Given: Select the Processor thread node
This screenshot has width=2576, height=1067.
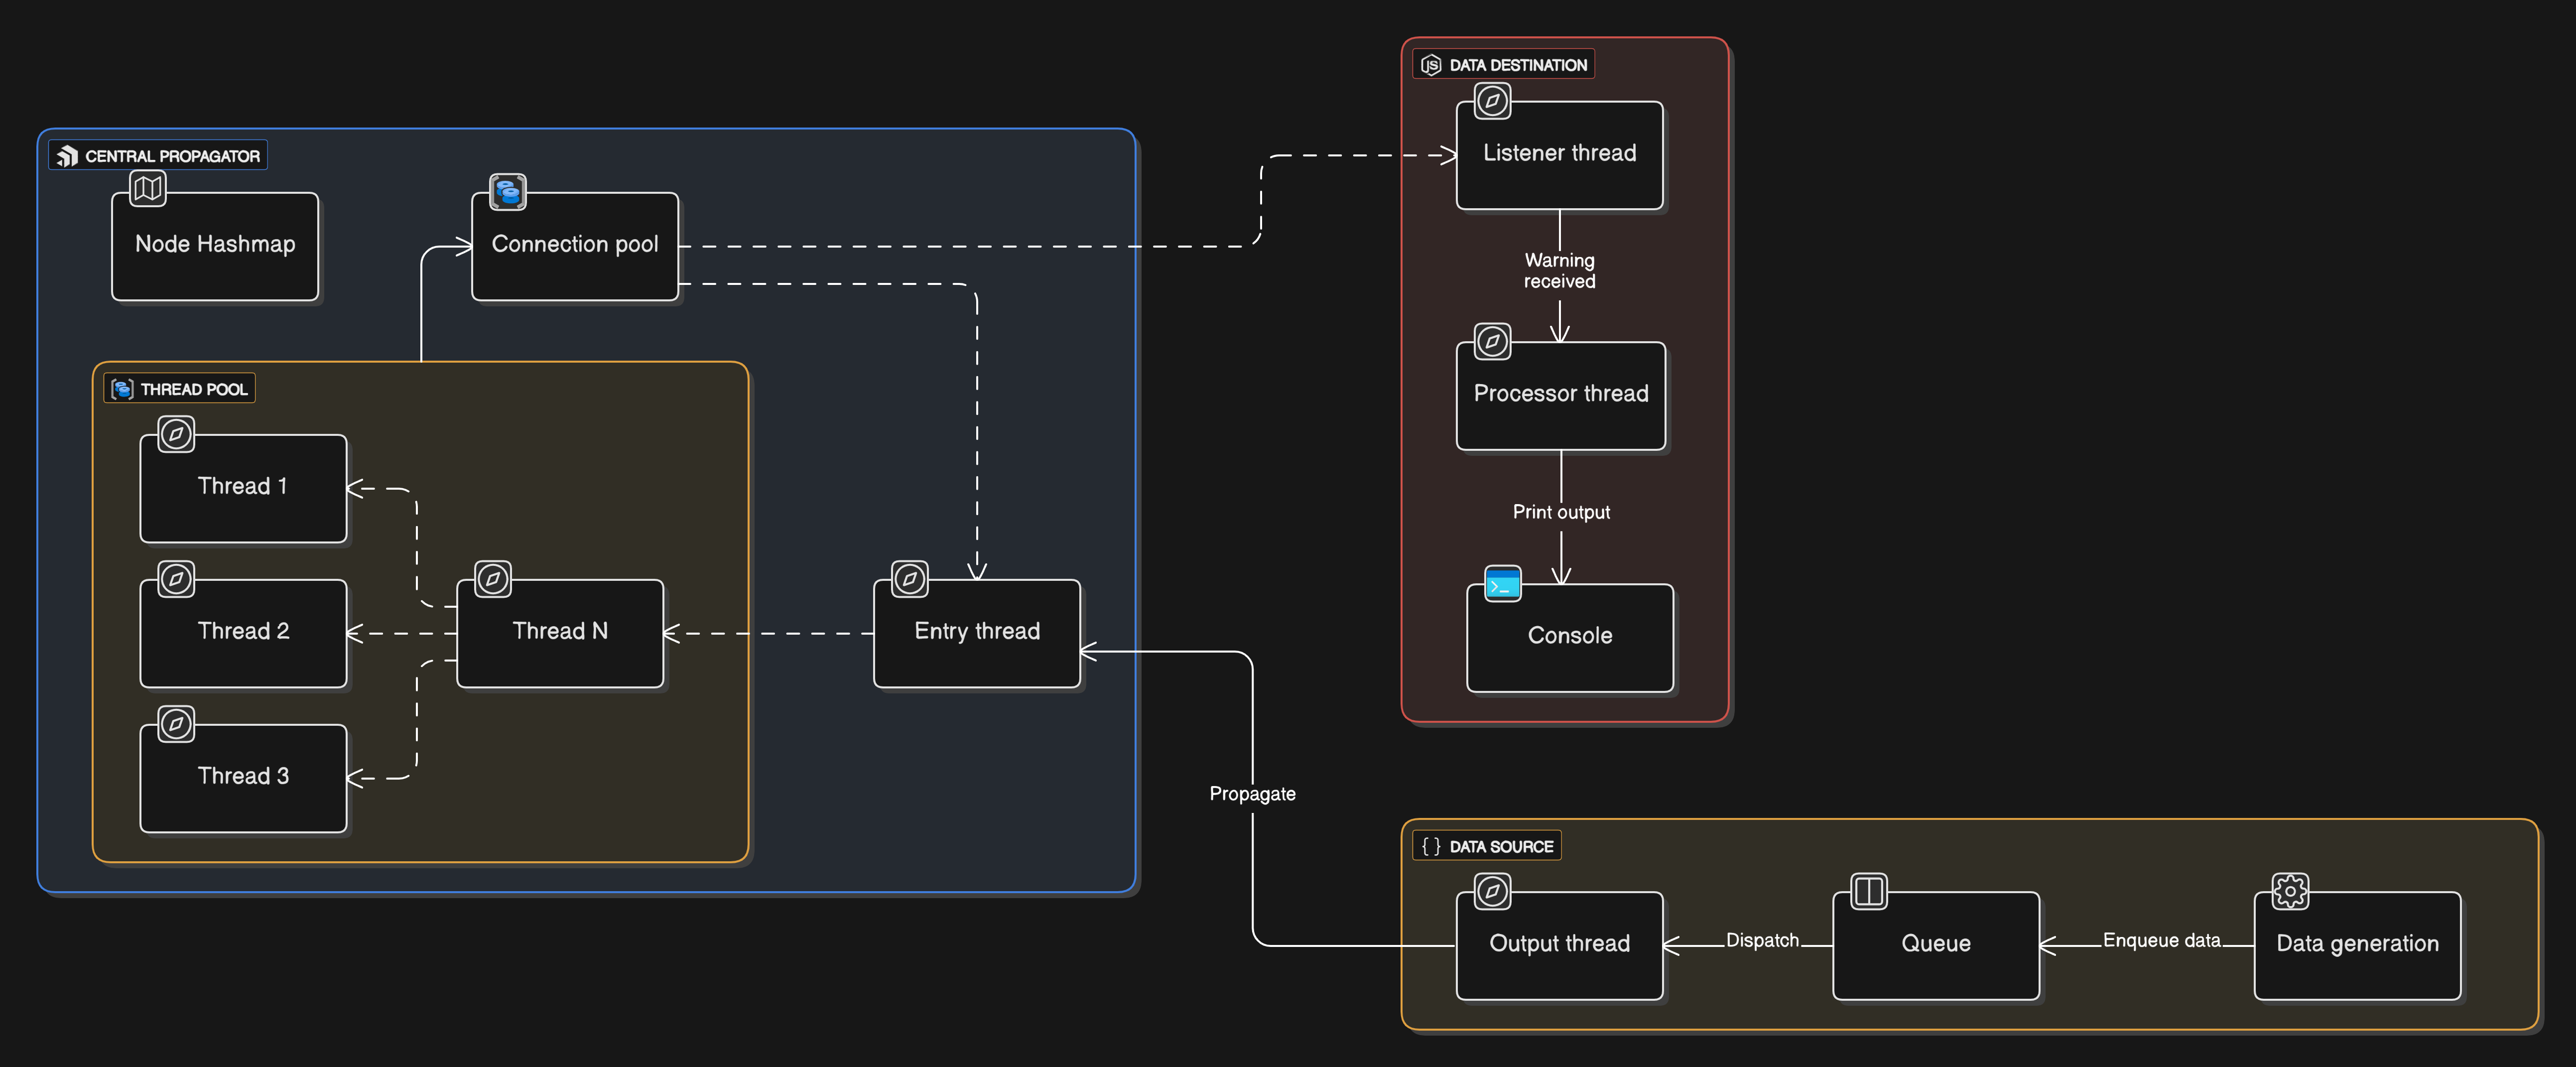Looking at the screenshot, I should [x=1560, y=395].
